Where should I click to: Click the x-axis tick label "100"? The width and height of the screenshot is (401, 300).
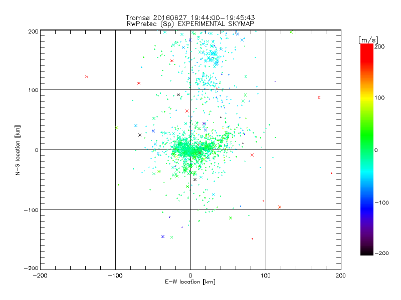[x=266, y=275]
